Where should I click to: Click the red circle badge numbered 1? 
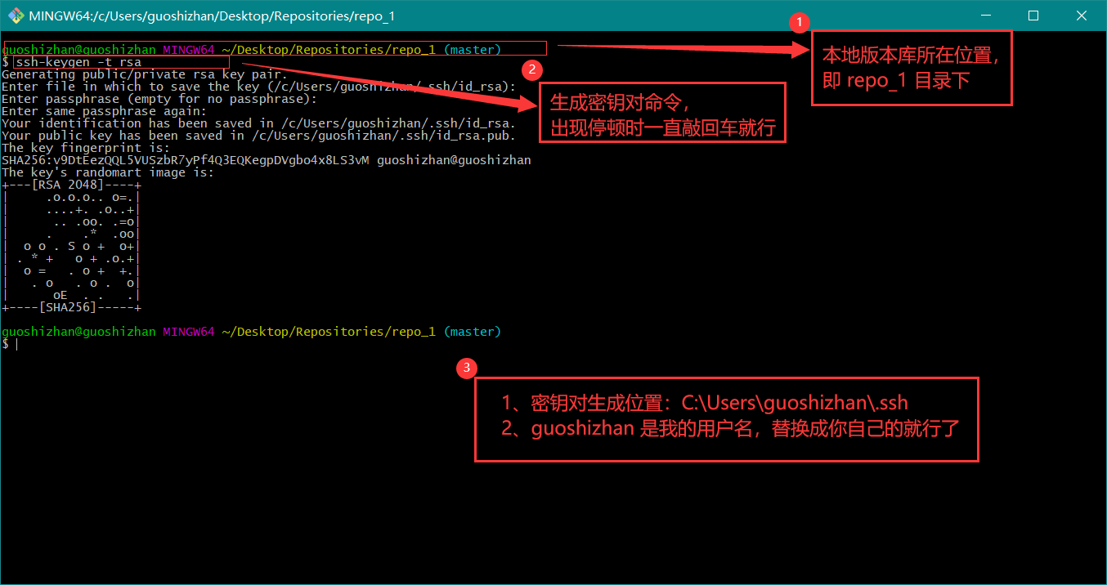click(800, 22)
